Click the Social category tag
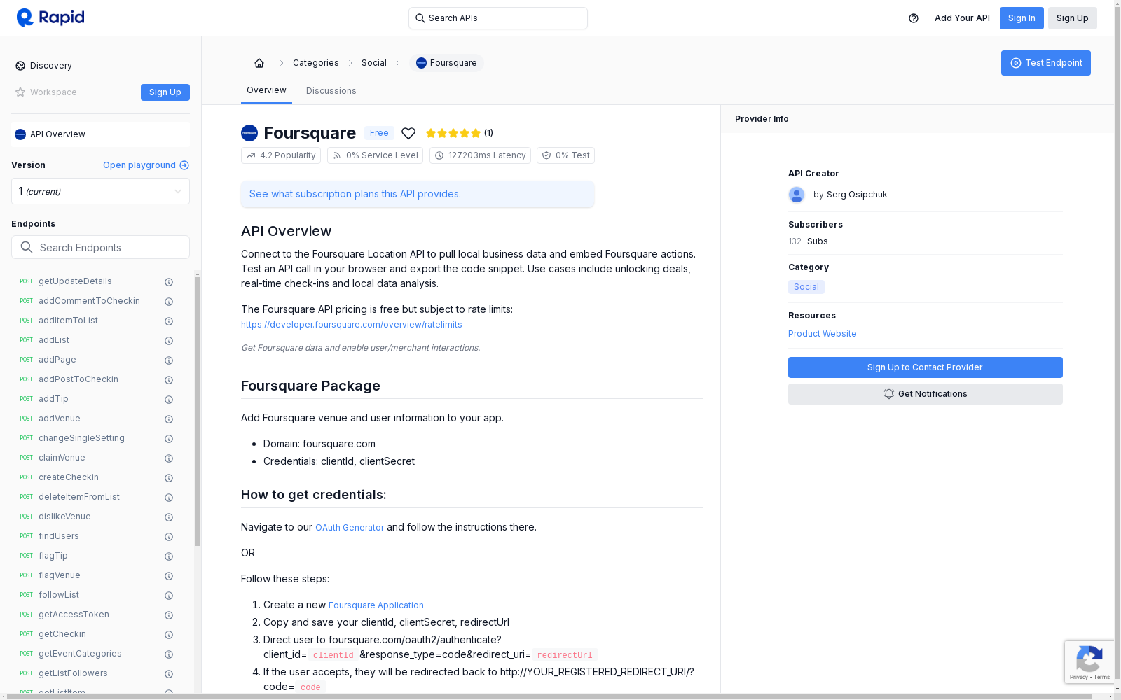The image size is (1121, 700). click(806, 287)
